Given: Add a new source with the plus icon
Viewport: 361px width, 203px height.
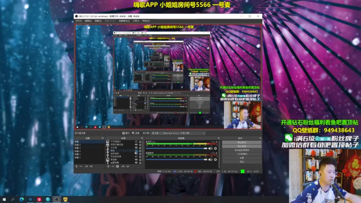Looking at the screenshot, I should tap(108, 166).
